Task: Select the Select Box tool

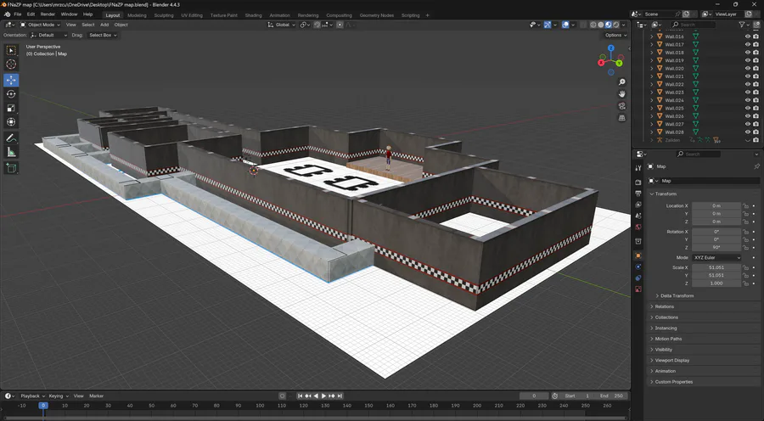Action: 11,50
